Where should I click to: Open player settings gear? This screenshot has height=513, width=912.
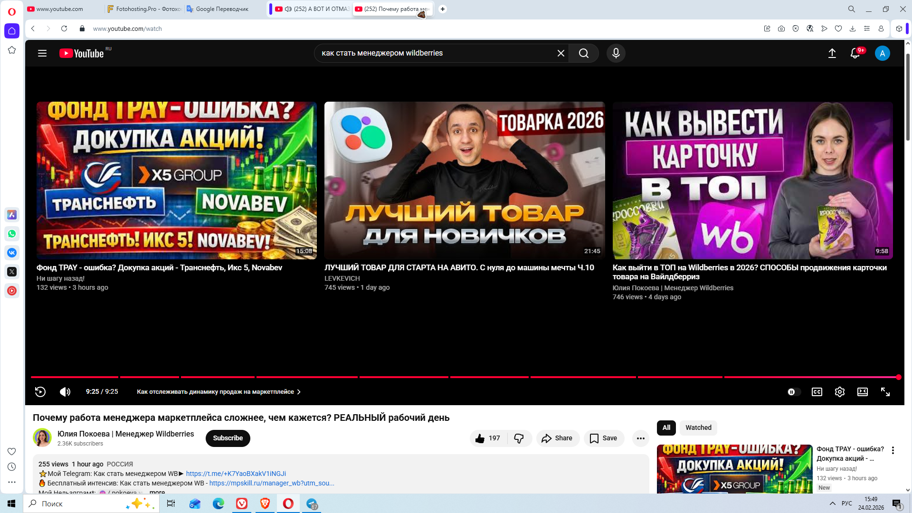click(x=839, y=392)
